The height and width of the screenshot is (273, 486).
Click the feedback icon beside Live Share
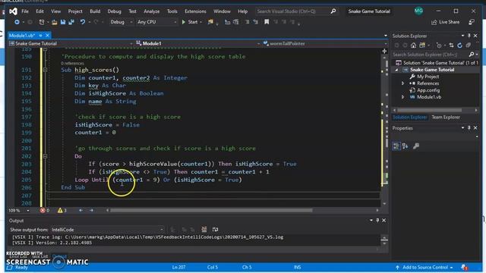click(472, 22)
